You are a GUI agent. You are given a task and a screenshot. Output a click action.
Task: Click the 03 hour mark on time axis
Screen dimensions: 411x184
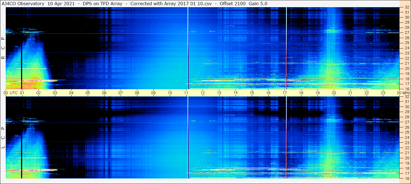coord(55,93)
